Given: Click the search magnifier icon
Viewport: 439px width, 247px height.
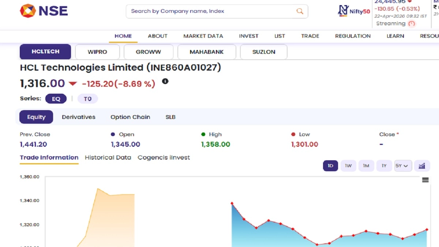Looking at the screenshot, I should pos(300,11).
